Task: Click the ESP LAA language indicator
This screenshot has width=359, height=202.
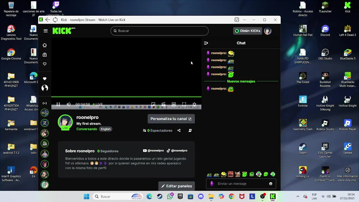Action: click(314, 196)
